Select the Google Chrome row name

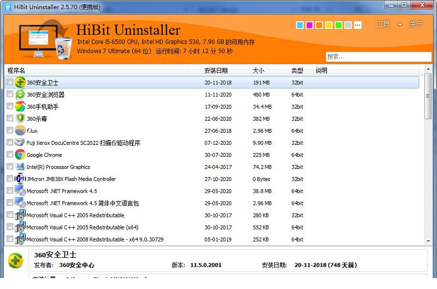tap(44, 155)
